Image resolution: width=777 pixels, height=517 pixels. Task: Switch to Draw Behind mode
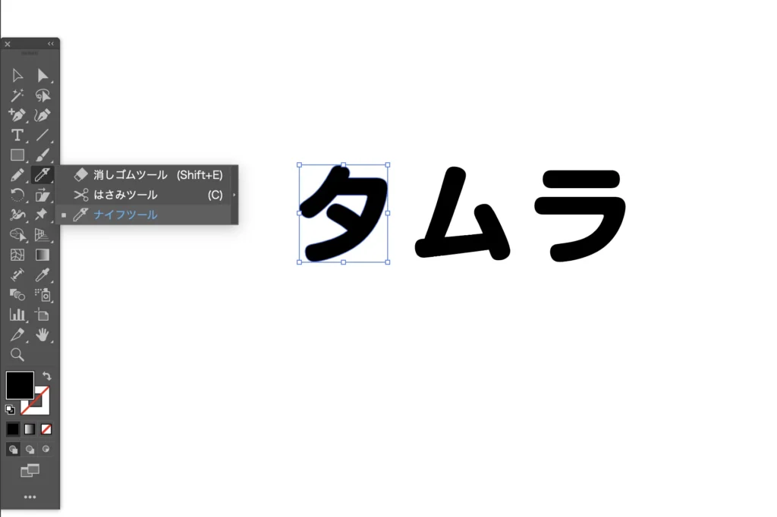[30, 449]
